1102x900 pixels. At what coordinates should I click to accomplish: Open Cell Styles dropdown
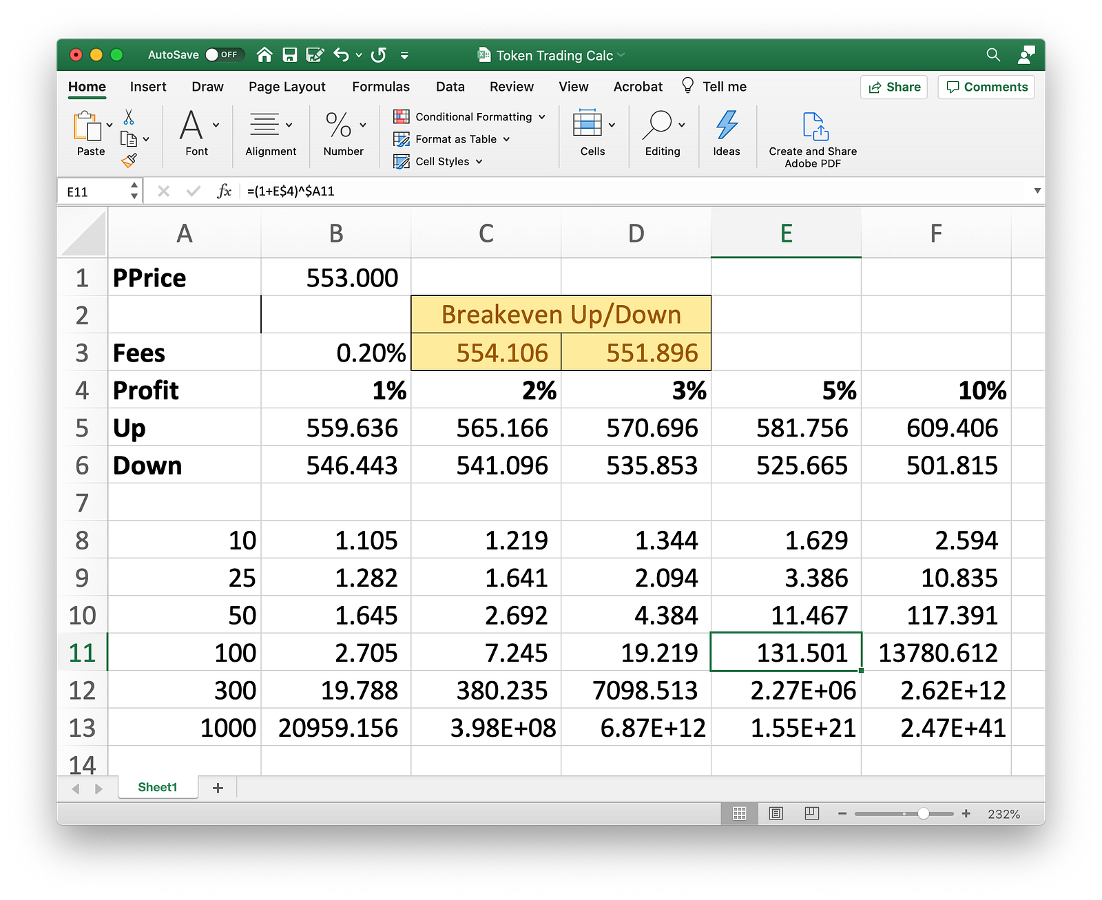pos(438,162)
